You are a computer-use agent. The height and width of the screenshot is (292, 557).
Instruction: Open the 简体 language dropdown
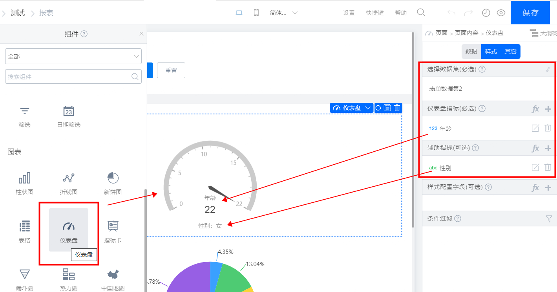point(284,13)
